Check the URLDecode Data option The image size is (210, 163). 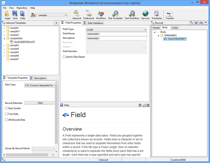pyautogui.click(x=6, y=120)
